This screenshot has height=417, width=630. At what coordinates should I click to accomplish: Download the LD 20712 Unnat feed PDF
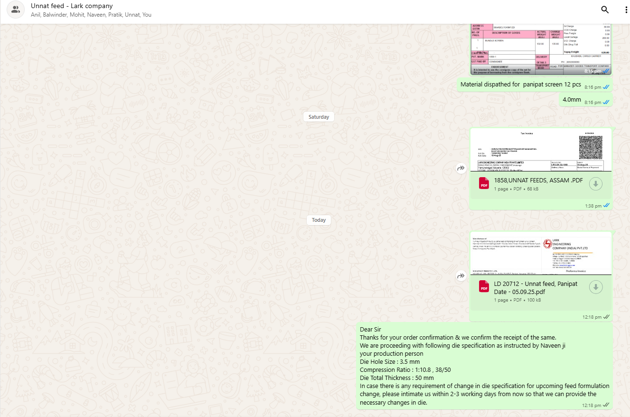[595, 287]
